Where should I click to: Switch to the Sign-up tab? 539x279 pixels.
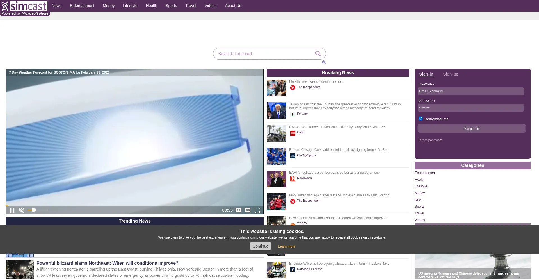coord(451,74)
